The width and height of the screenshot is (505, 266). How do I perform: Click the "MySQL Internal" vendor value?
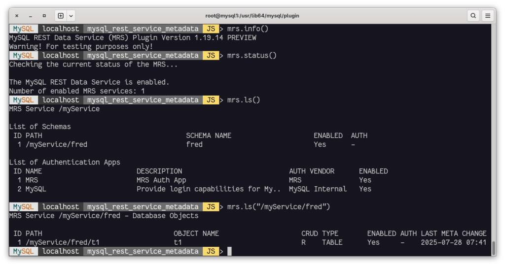tap(318, 189)
